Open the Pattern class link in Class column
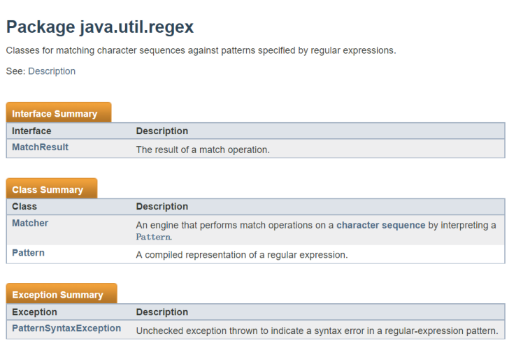 28,253
